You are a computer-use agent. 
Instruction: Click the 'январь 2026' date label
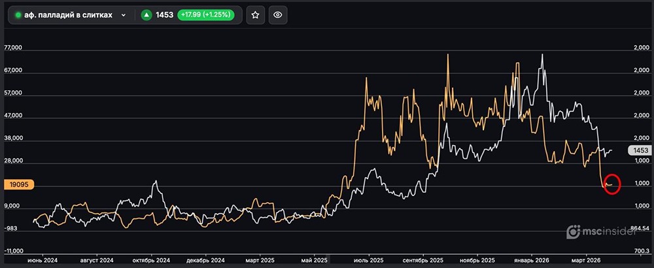tap(531, 260)
